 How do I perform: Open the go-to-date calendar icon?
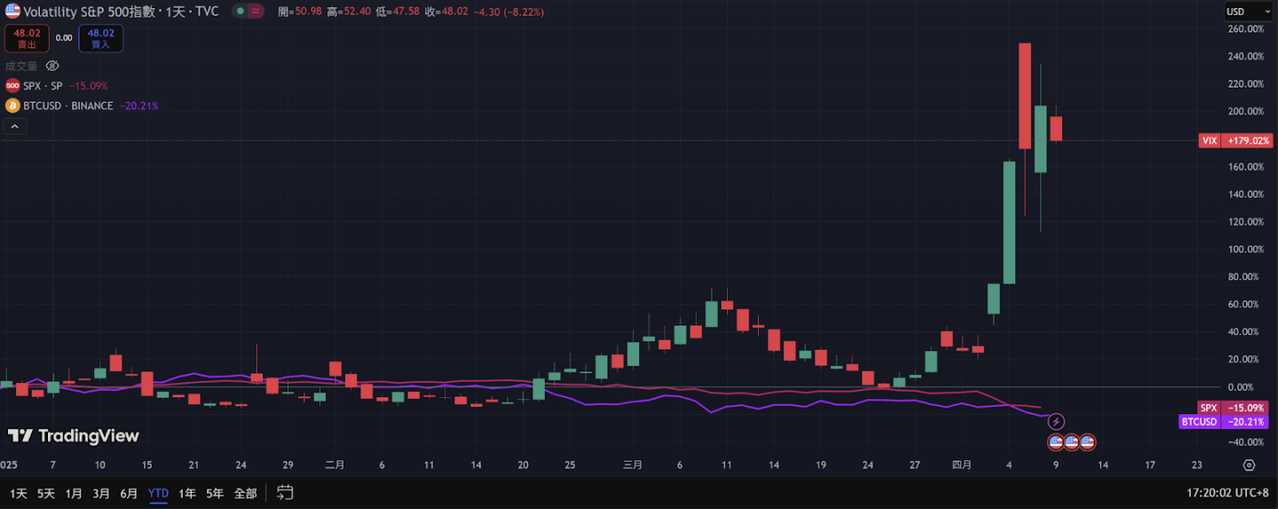coord(285,492)
